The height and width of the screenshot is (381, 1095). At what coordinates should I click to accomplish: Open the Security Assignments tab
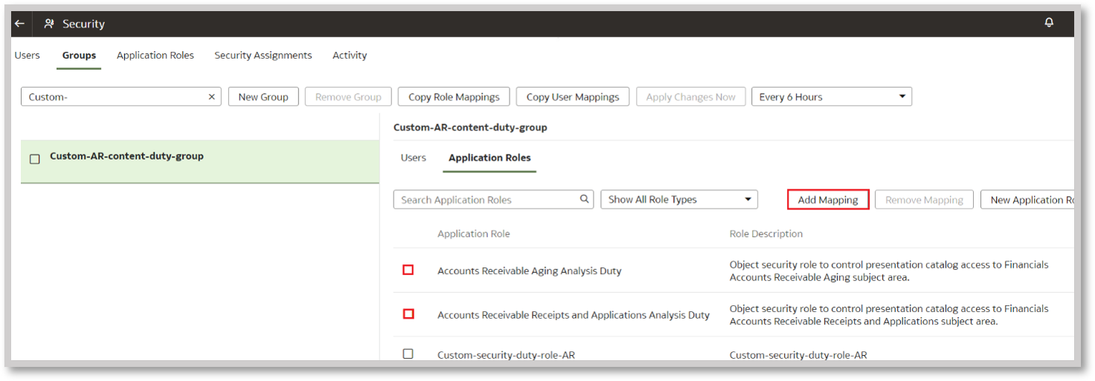[x=263, y=56]
